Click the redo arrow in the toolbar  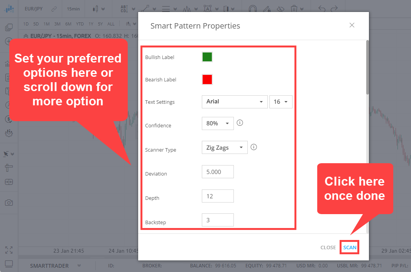pyautogui.click(x=334, y=8)
